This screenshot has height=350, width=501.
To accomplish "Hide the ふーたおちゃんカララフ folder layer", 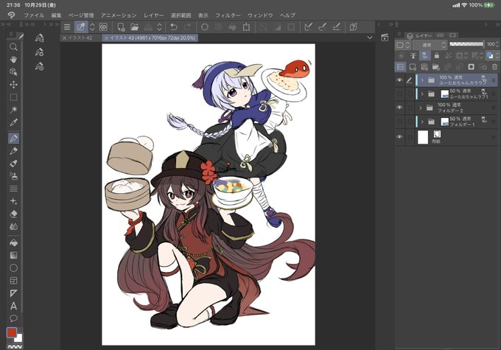I will [399, 80].
